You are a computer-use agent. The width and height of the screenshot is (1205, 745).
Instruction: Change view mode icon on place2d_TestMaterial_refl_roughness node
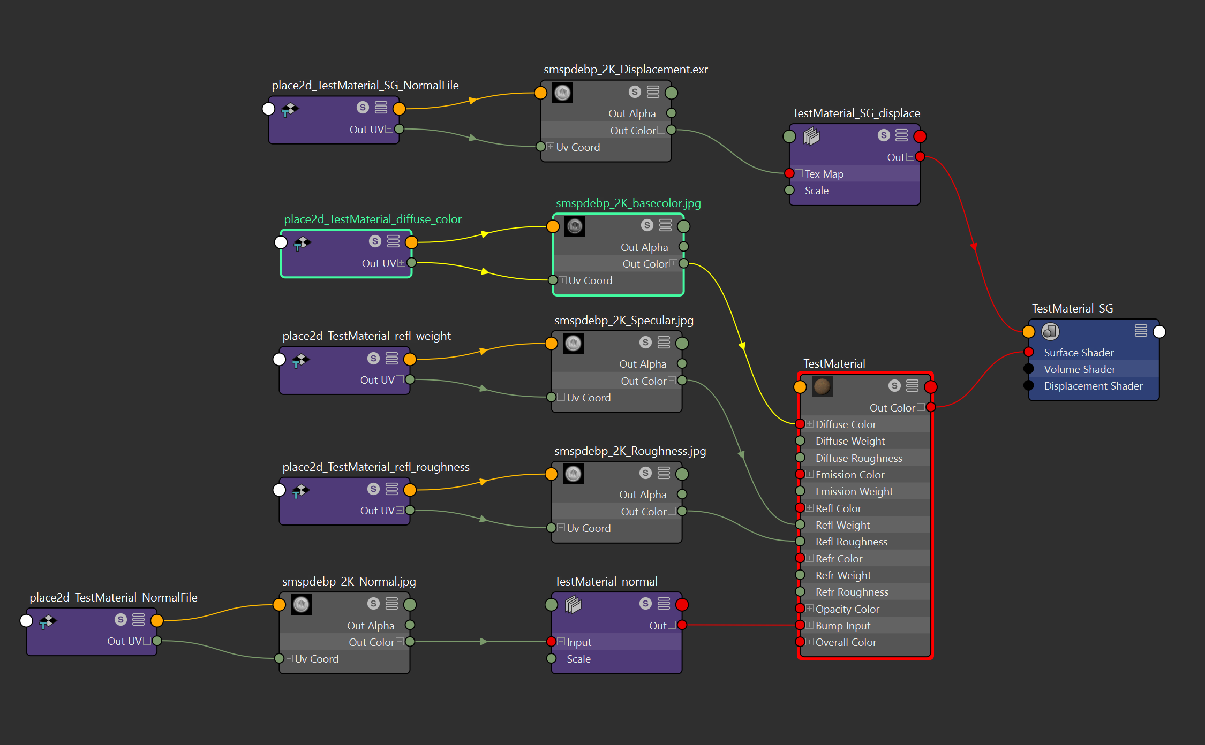click(x=391, y=489)
